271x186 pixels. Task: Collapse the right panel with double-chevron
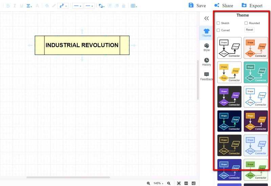click(207, 18)
